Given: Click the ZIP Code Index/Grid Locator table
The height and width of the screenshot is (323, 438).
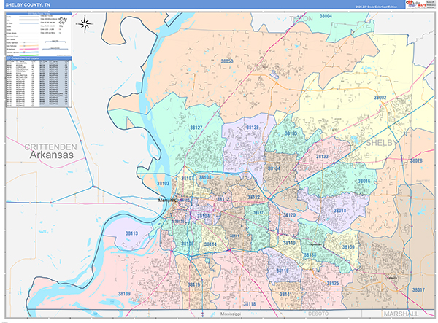Looking at the screenshot, I should [39, 82].
